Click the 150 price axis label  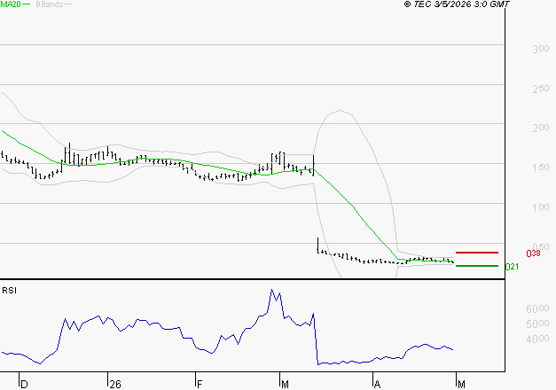tap(541, 168)
